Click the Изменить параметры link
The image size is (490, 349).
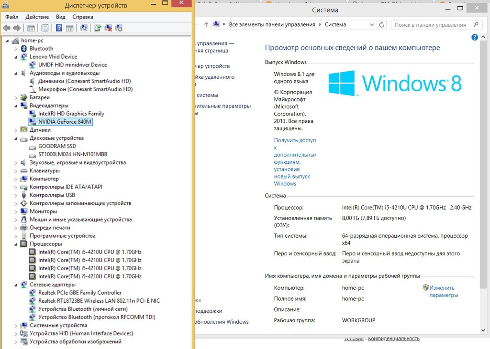click(444, 291)
